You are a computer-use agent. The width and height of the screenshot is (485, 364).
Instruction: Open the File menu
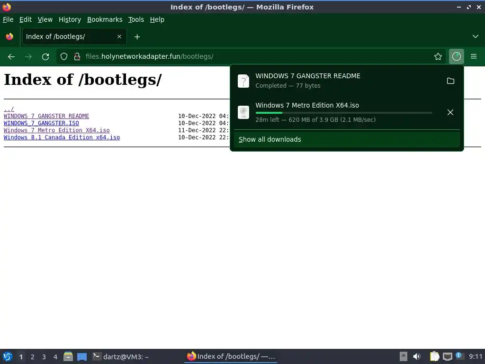(x=8, y=19)
